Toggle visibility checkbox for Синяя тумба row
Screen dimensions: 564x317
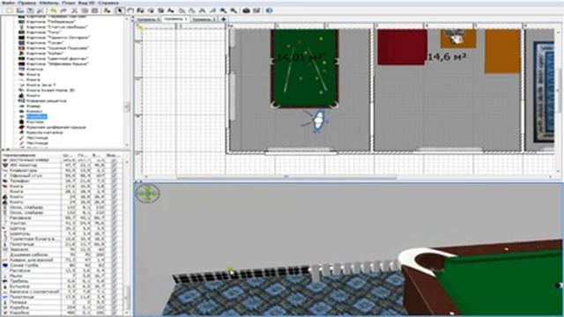(x=114, y=266)
